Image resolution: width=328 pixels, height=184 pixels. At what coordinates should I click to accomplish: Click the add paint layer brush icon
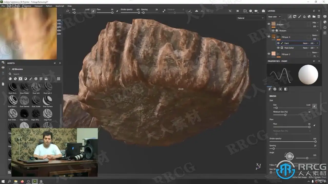tap(300, 17)
